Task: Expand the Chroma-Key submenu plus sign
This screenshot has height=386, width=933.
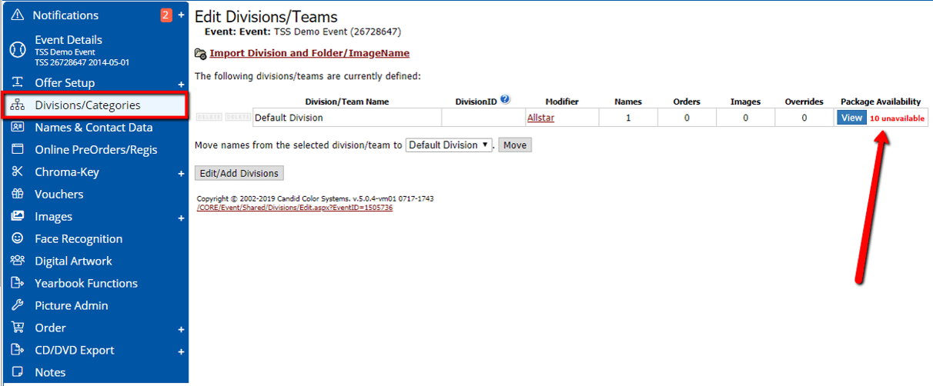Action: pos(182,173)
